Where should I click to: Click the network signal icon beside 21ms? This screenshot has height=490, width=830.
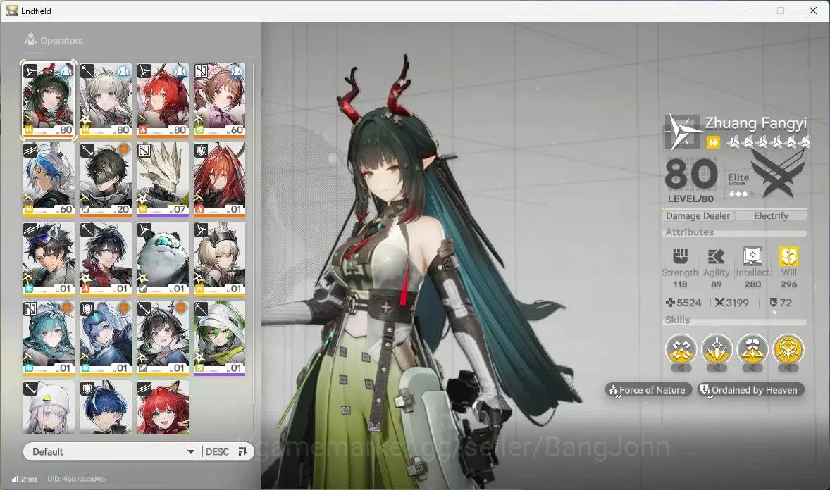pos(15,479)
